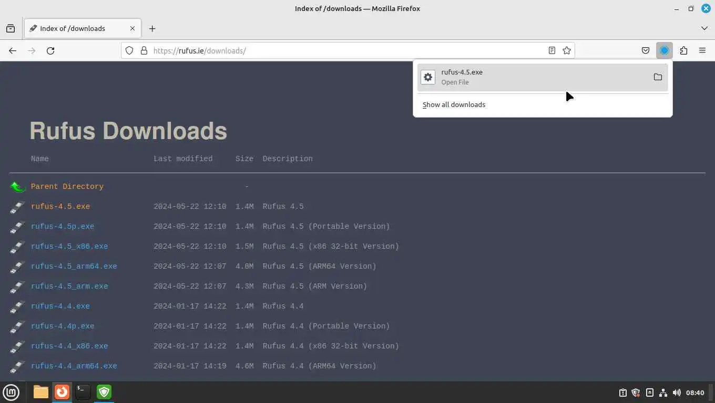The height and width of the screenshot is (403, 715).
Task: Click Show all downloads
Action: pos(454,104)
